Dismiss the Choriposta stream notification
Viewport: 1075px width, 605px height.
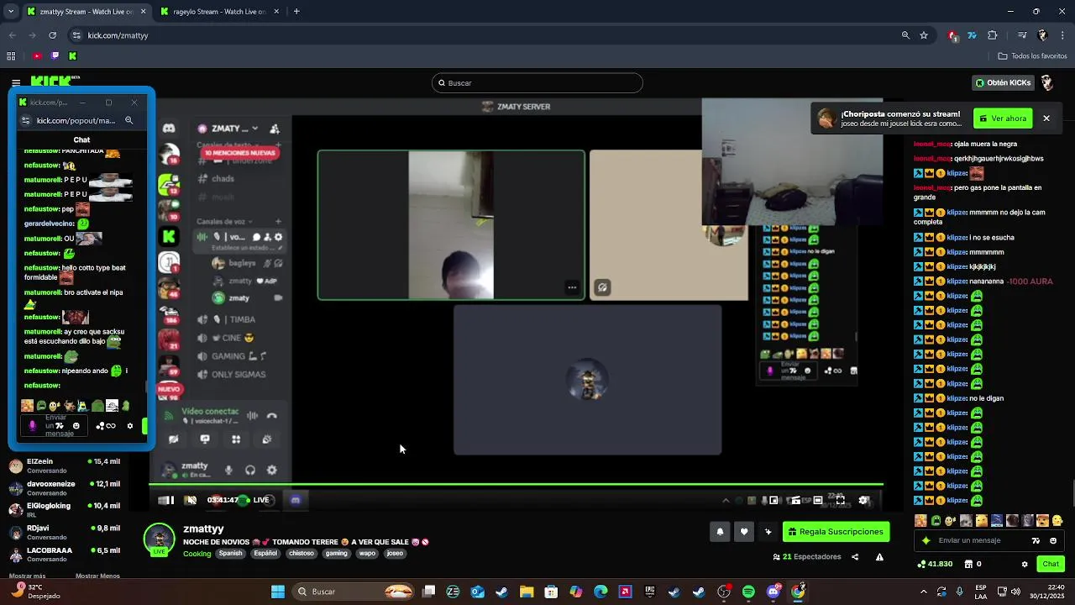pos(1046,118)
